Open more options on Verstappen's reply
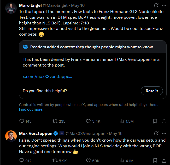 pyautogui.click(x=164, y=133)
